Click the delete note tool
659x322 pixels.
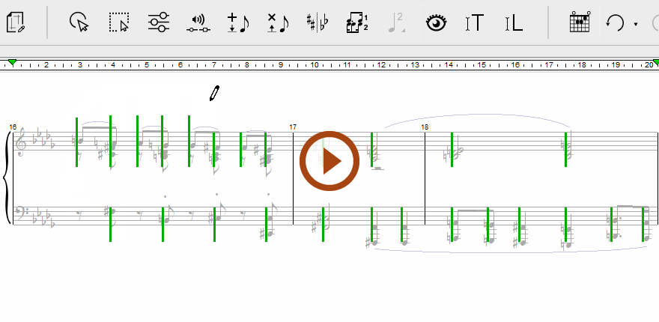pos(277,22)
